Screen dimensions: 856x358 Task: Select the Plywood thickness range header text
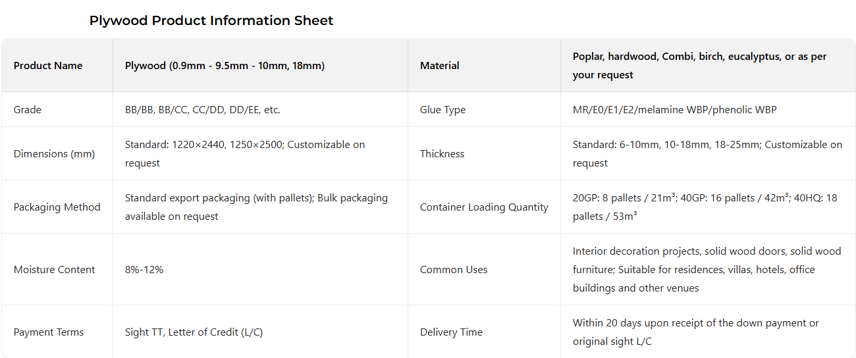pyautogui.click(x=225, y=65)
